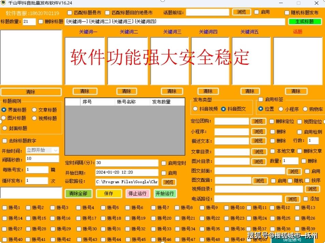Click the yellow 保存 button
Viewport: 325px width, 243px height.
[x=109, y=194]
